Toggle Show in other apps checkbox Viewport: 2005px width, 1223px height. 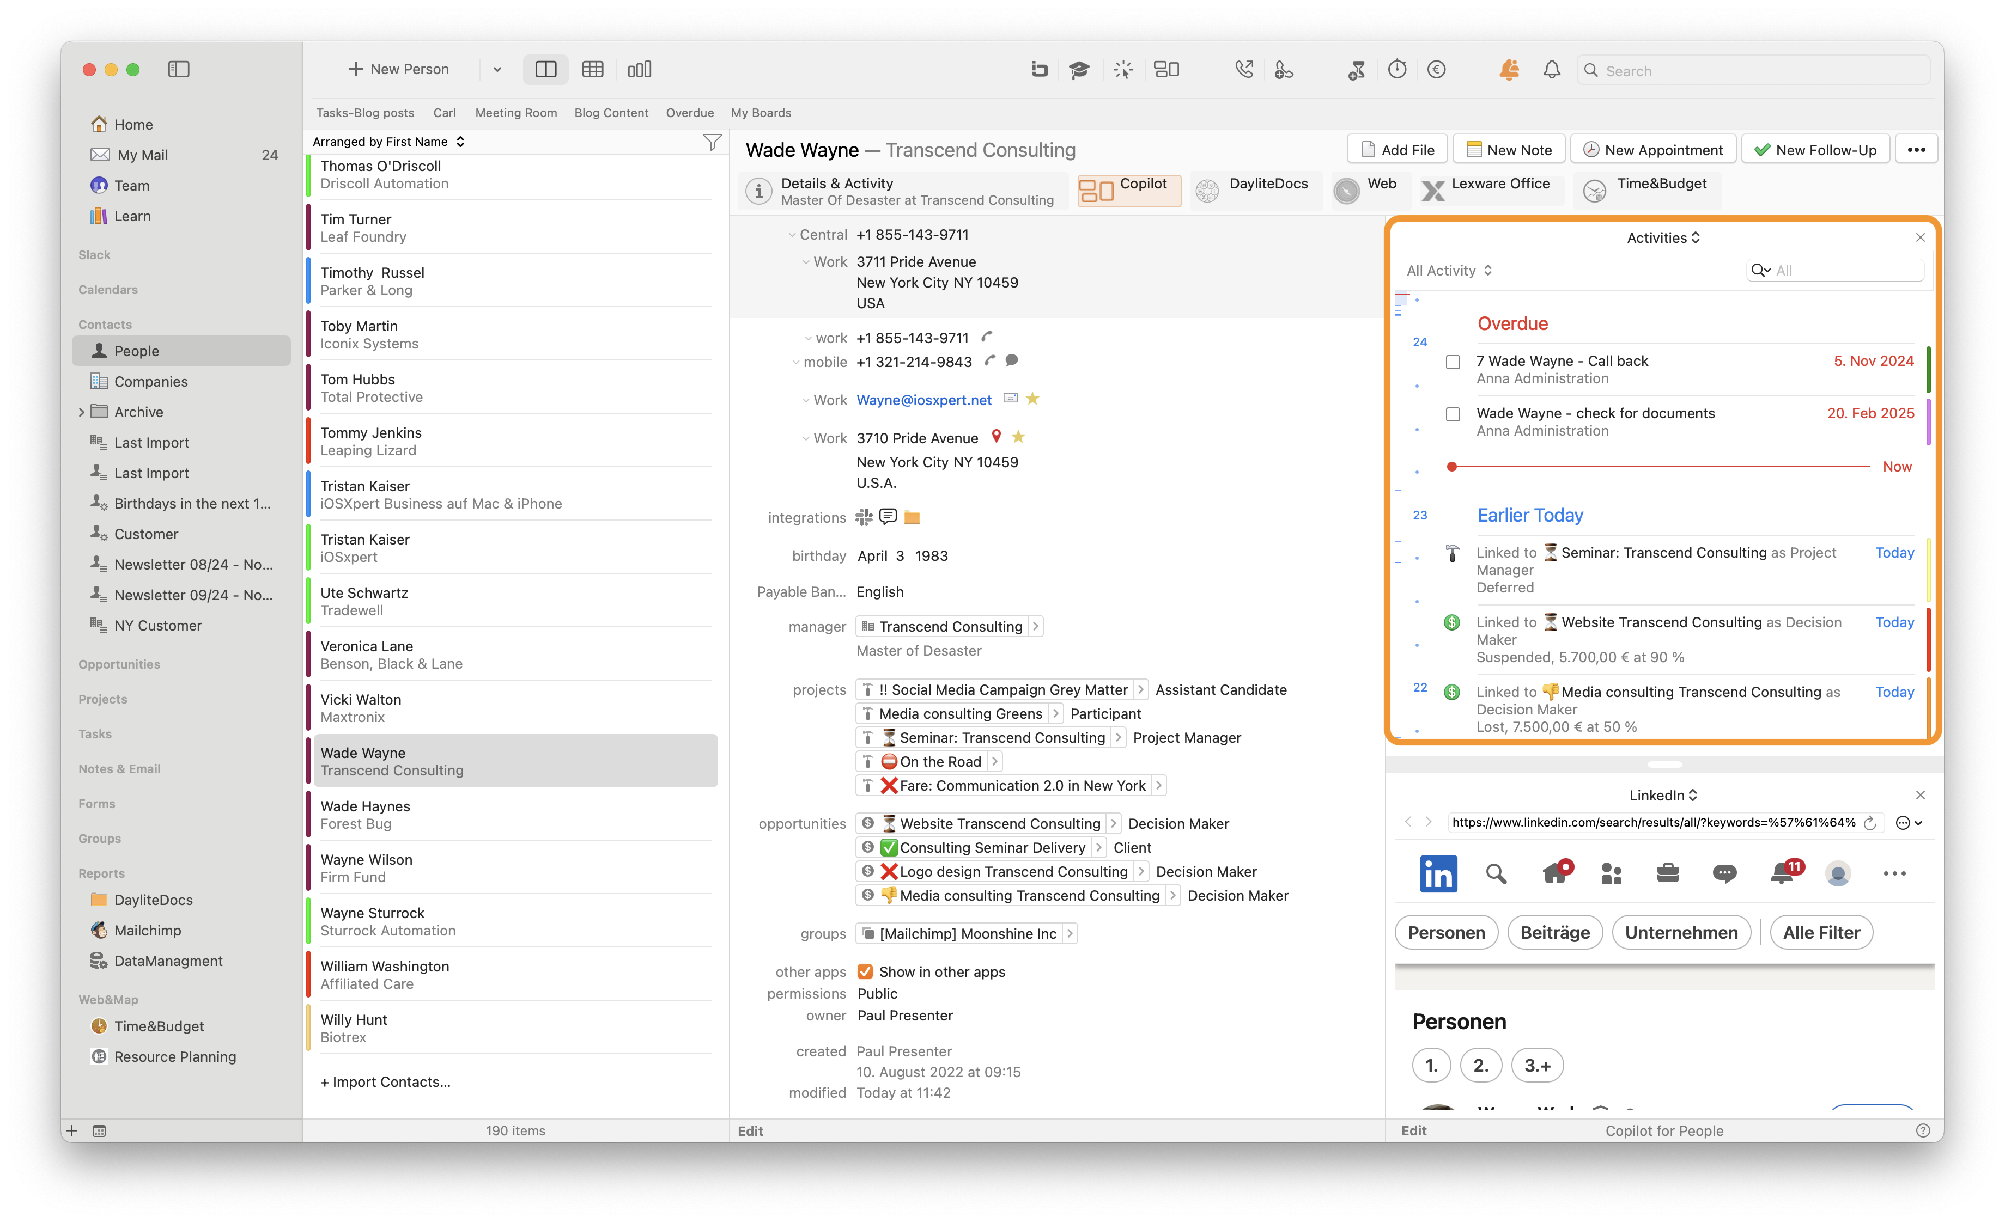[865, 972]
